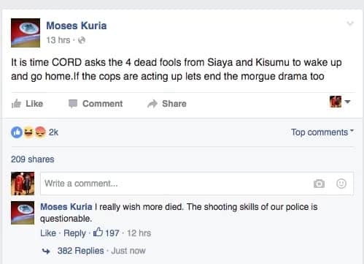Open the post options chevron menu
The image size is (364, 264).
coord(350,23)
